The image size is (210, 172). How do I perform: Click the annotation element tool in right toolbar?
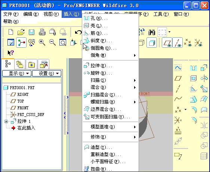pos(178,156)
